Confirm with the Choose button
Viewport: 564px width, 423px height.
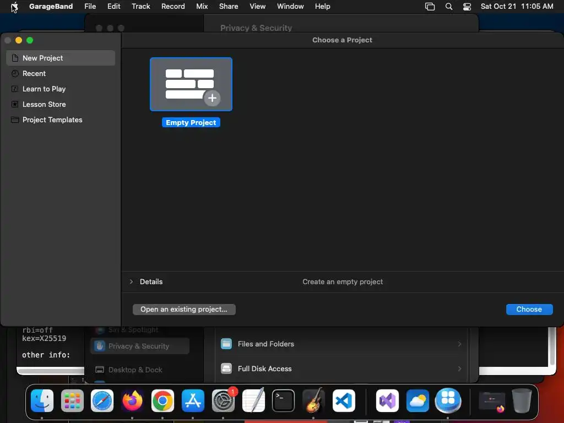tap(529, 310)
